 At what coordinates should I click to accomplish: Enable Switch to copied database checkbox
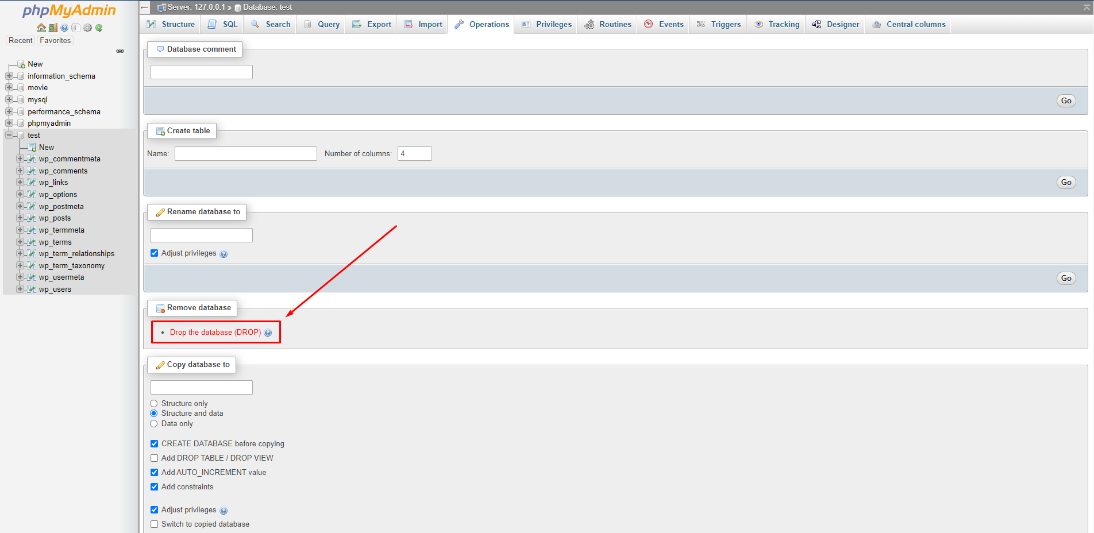coord(154,524)
